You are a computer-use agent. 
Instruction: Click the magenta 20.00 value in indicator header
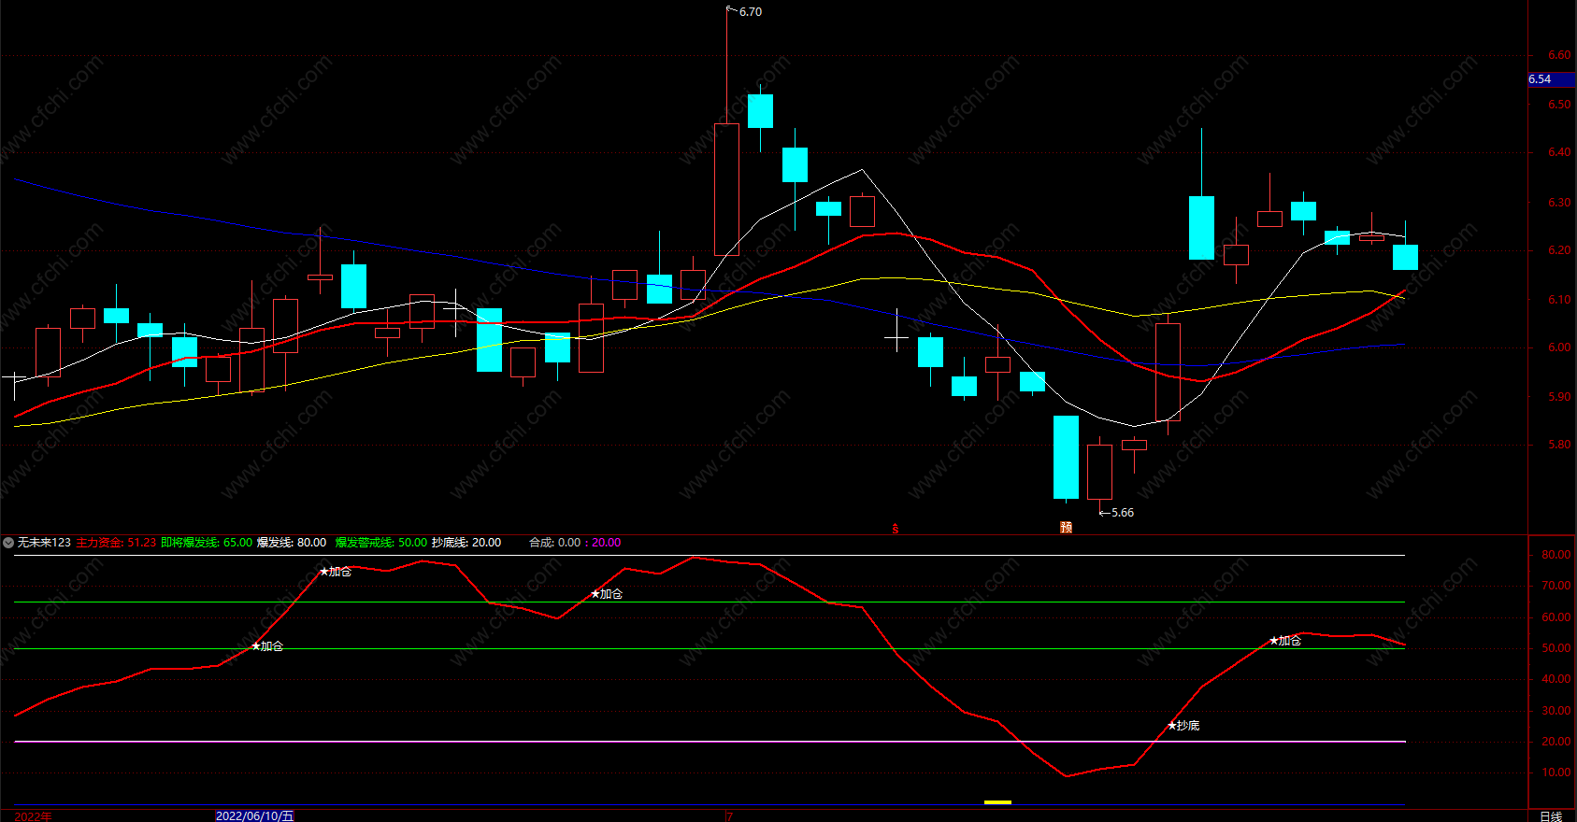tap(606, 543)
